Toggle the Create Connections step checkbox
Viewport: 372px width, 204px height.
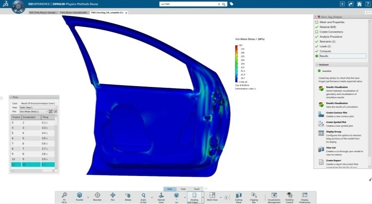317,32
